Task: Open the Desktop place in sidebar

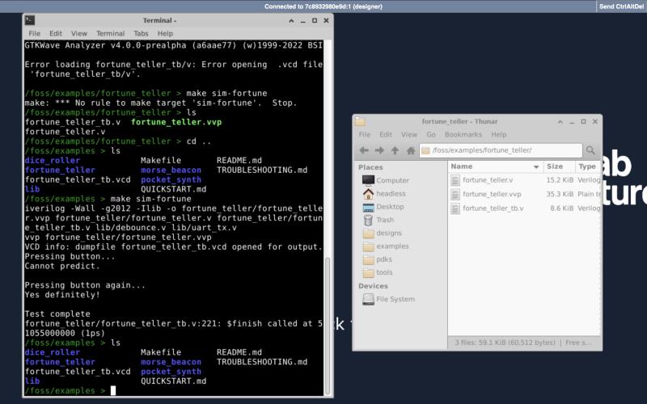Action: 389,207
